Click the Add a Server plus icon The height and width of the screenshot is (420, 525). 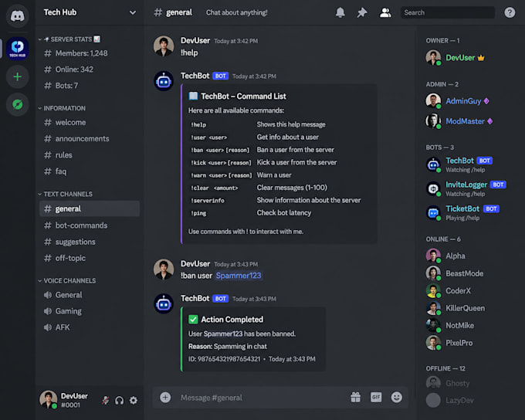[x=18, y=76]
